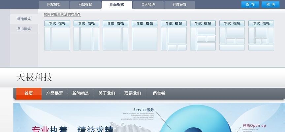Open the 如何实现更灵活的布局 help link

[x=62, y=14]
